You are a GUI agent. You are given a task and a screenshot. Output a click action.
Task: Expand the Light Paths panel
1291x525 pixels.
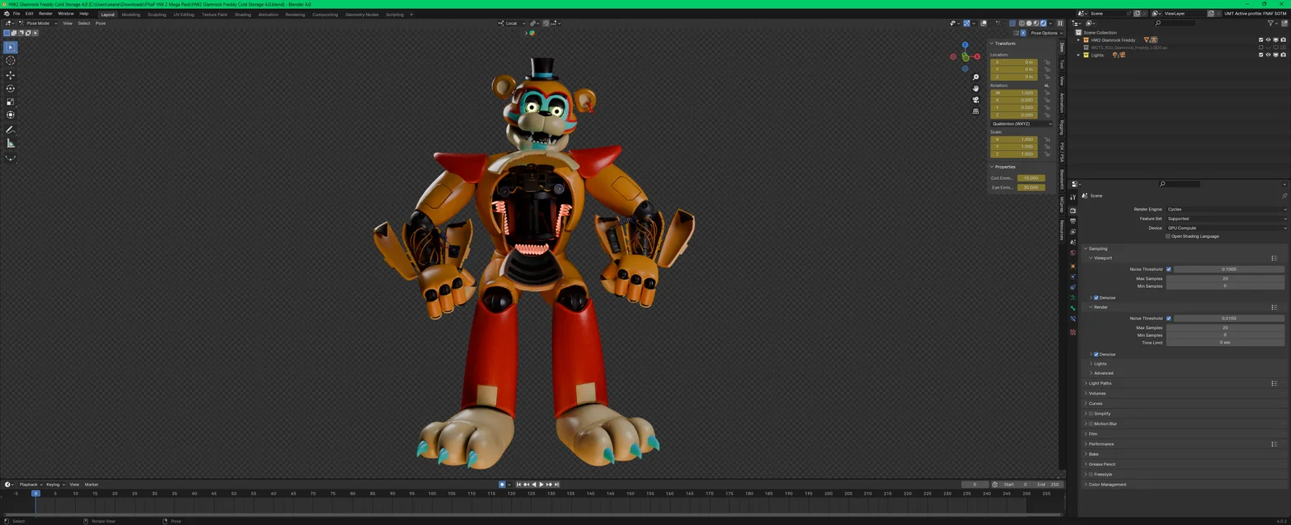[1100, 383]
